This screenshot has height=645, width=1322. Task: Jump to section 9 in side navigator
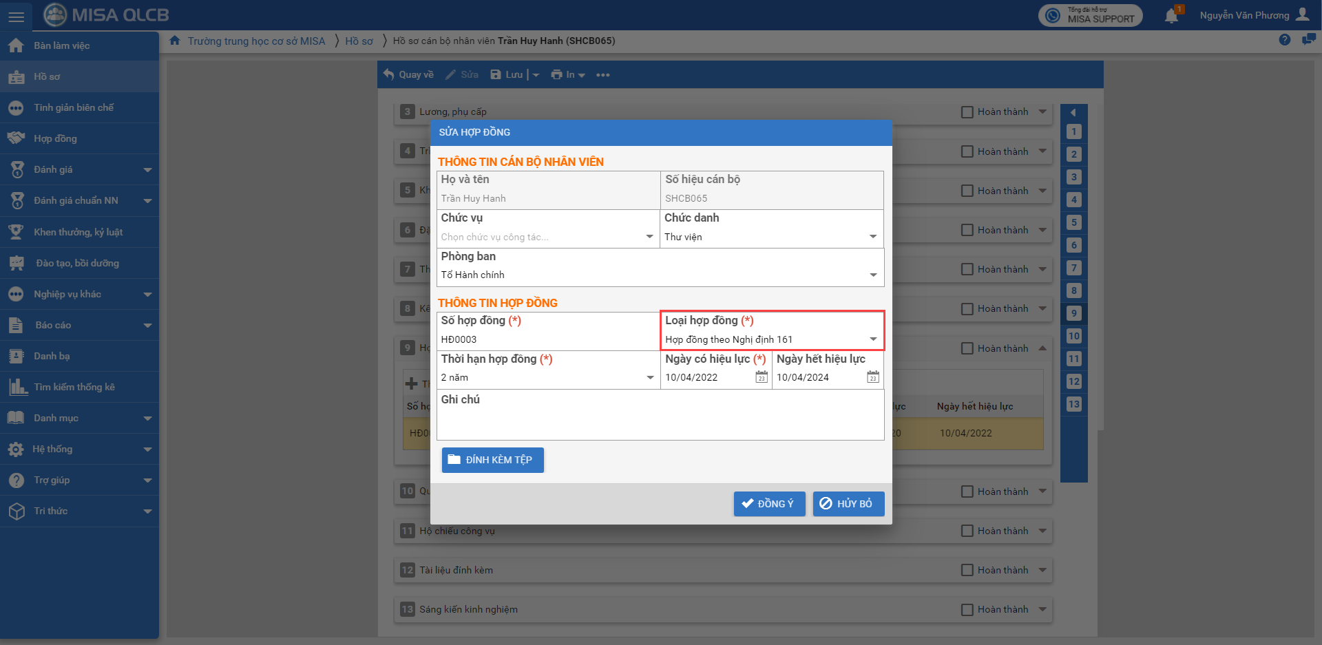tap(1073, 313)
